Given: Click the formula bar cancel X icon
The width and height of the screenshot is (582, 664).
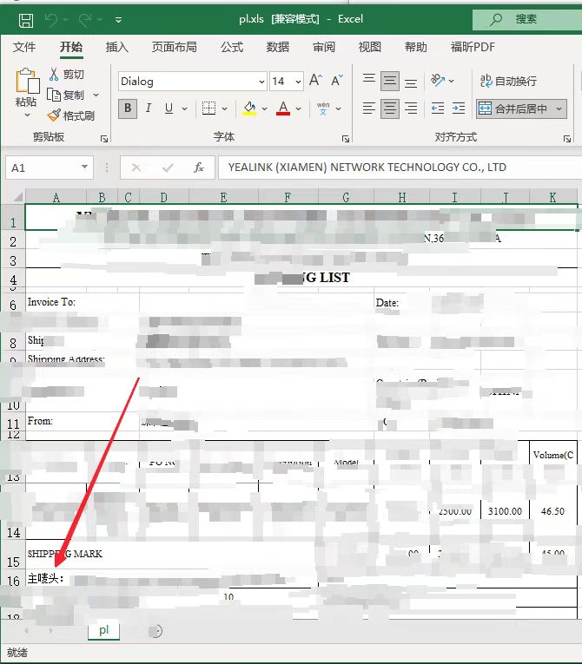Looking at the screenshot, I should [136, 168].
